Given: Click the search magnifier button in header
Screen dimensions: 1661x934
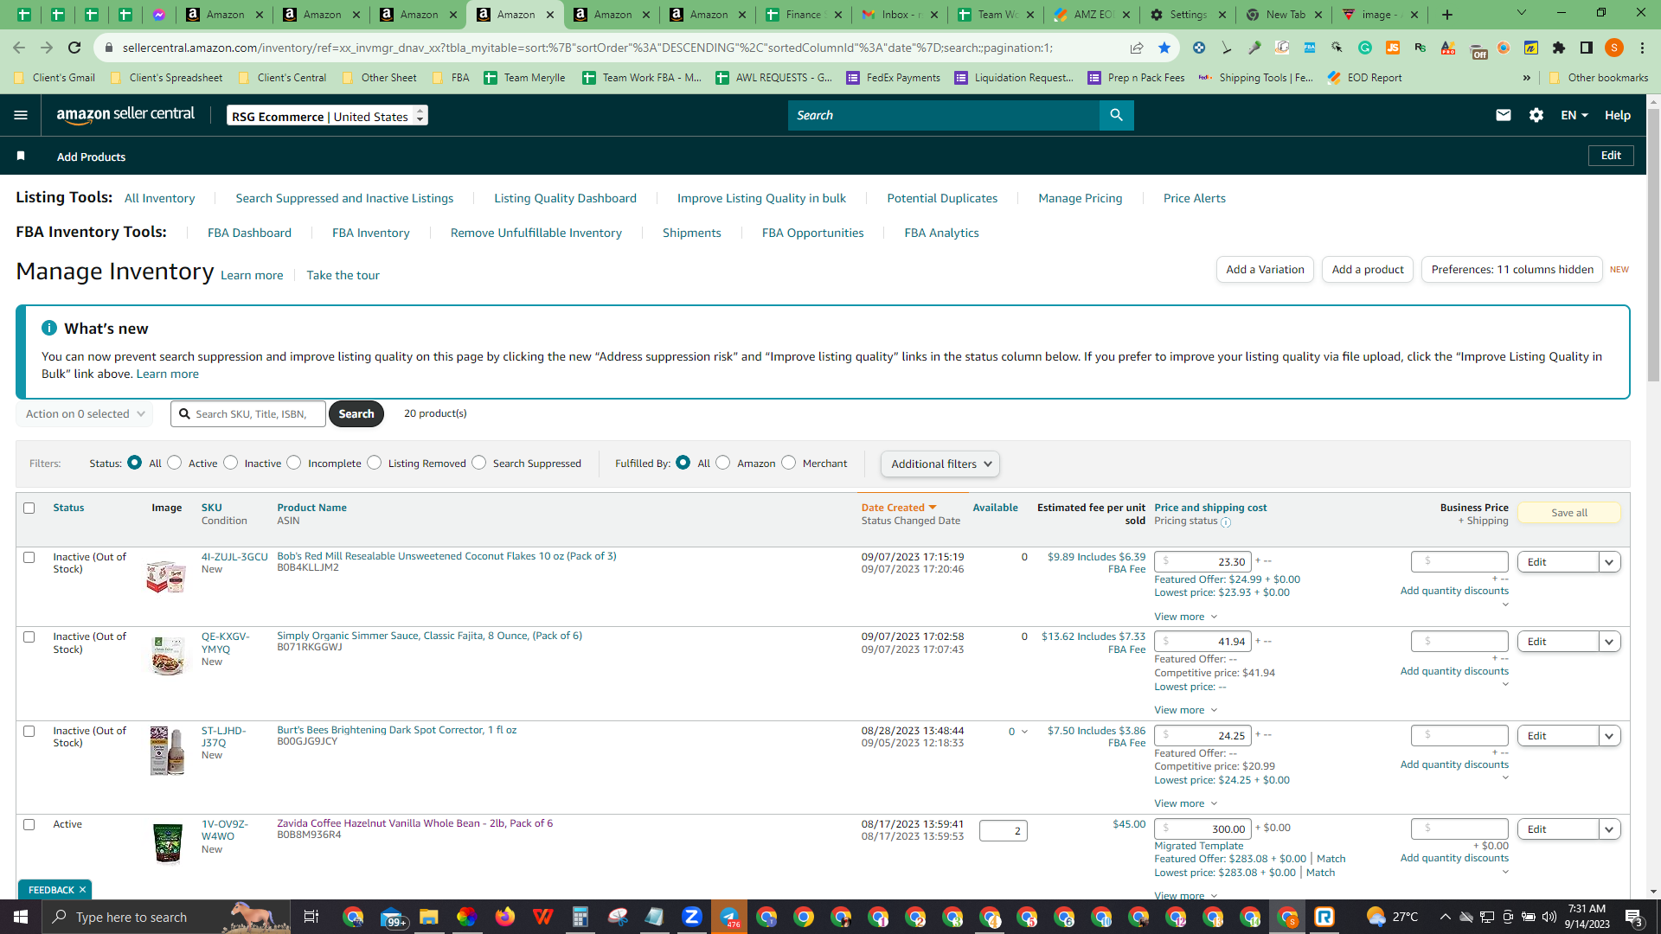Looking at the screenshot, I should pos(1116,115).
